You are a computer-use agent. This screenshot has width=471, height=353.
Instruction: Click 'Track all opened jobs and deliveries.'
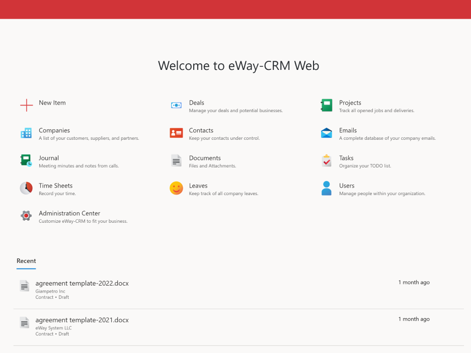coord(377,111)
